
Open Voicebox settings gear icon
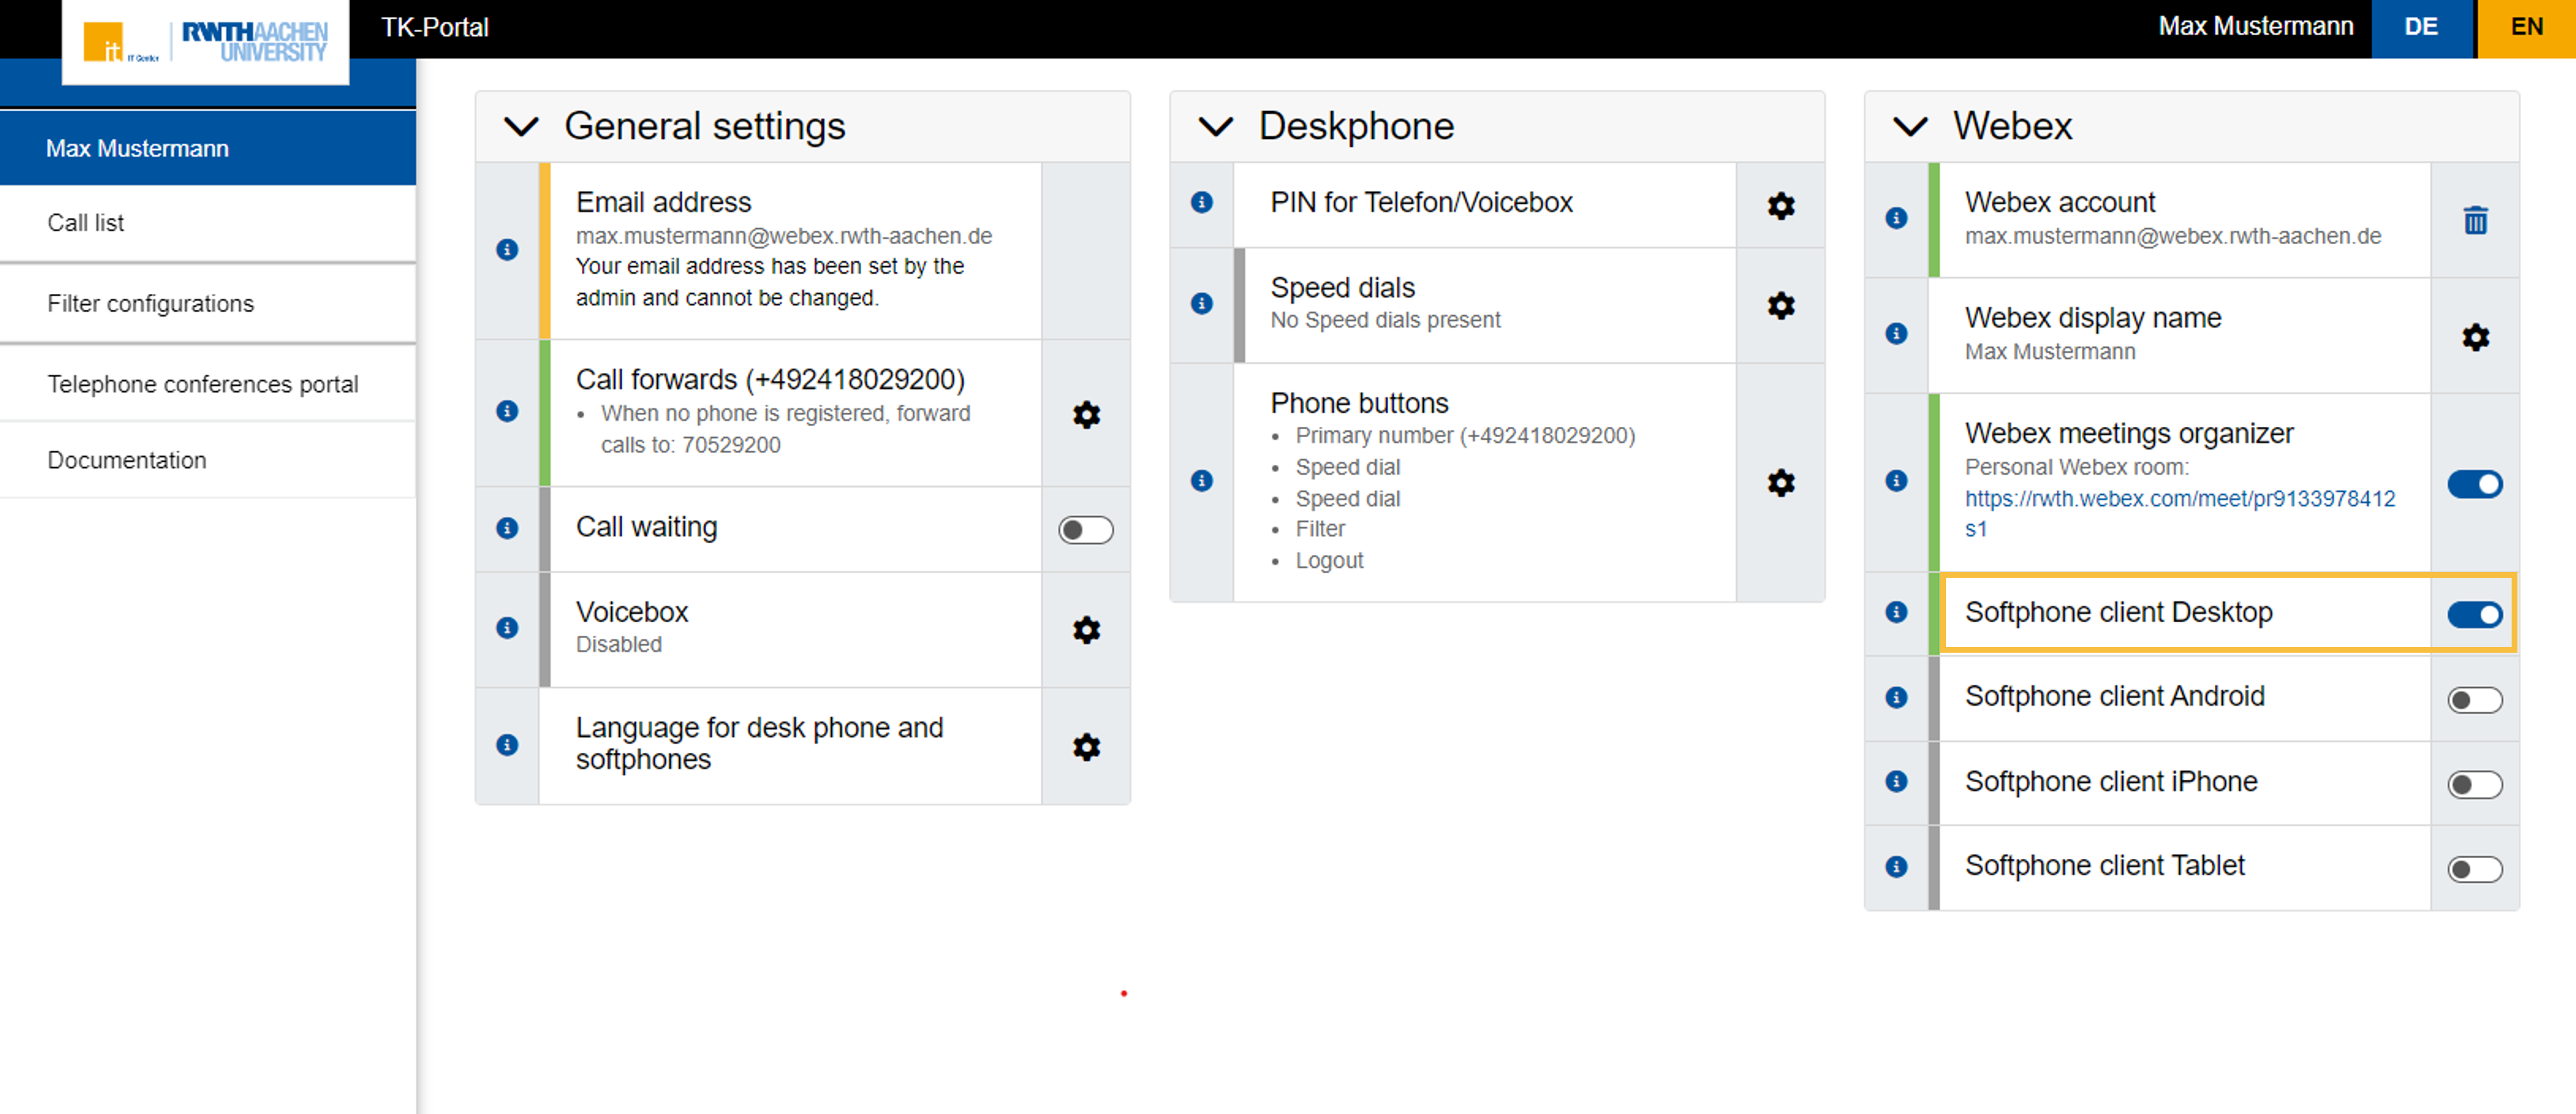click(x=1086, y=629)
